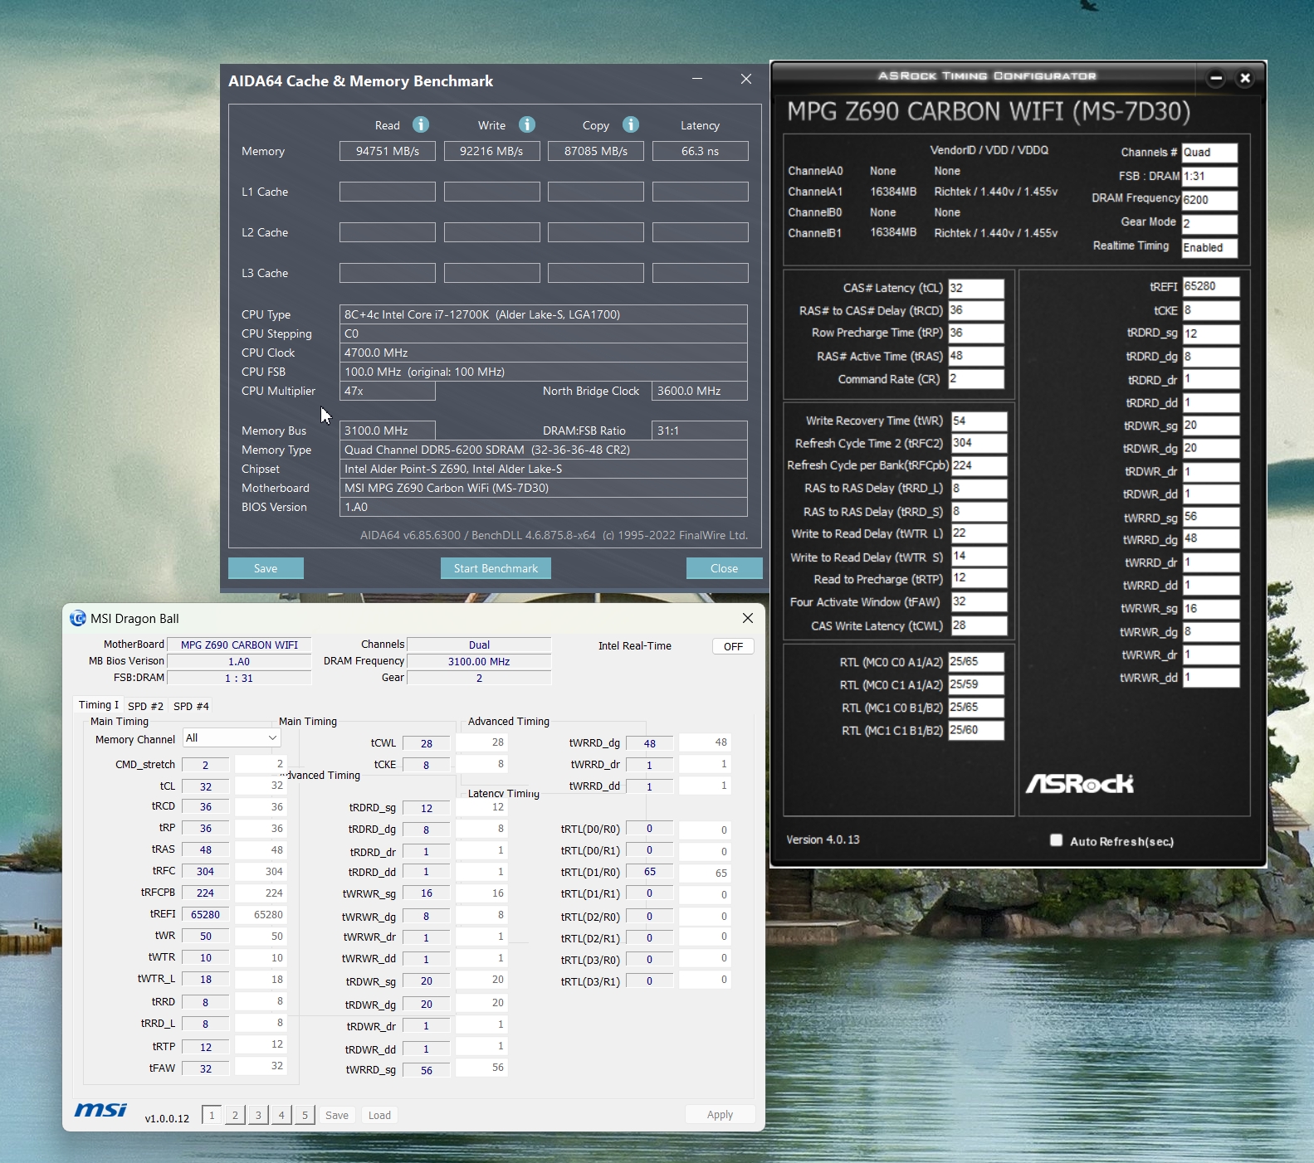Switch to the SPD #2 tab
Viewport: 1314px width, 1163px height.
pyautogui.click(x=145, y=706)
